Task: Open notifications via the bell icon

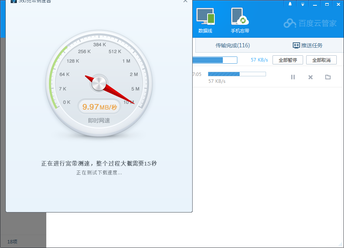Action: (290, 4)
